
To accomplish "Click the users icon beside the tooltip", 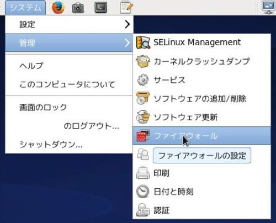I will coord(143,155).
